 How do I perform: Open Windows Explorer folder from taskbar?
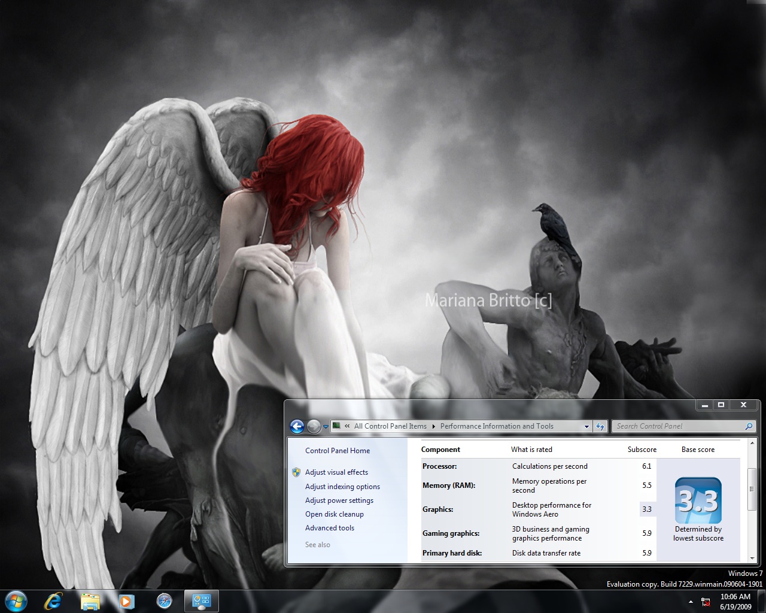click(x=90, y=601)
